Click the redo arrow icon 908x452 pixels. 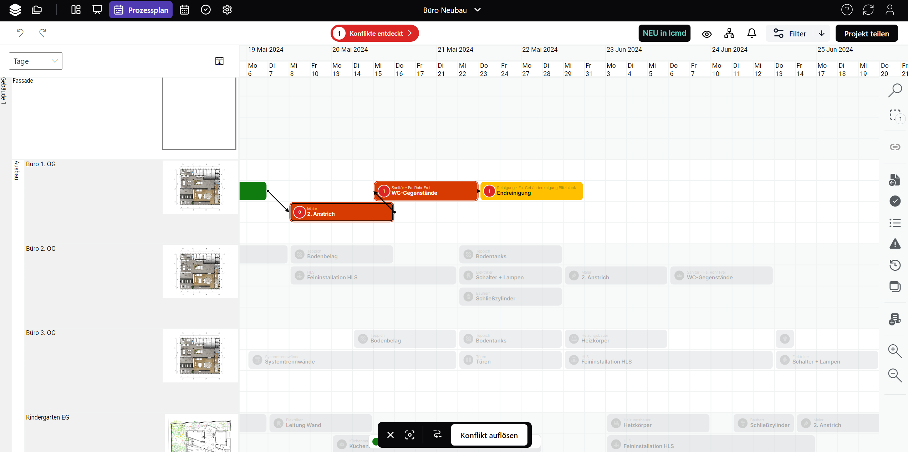pos(42,33)
